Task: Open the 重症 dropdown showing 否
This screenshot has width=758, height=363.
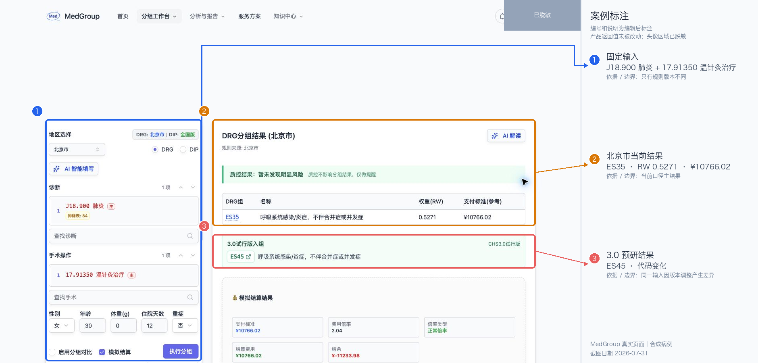Action: click(x=185, y=325)
